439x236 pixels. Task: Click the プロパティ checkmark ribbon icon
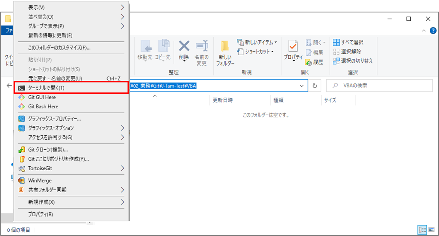point(293,46)
